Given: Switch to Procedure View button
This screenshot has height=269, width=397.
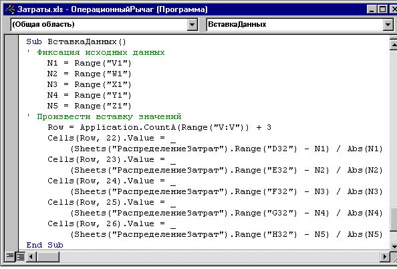Looking at the screenshot, I should tap(9, 256).
